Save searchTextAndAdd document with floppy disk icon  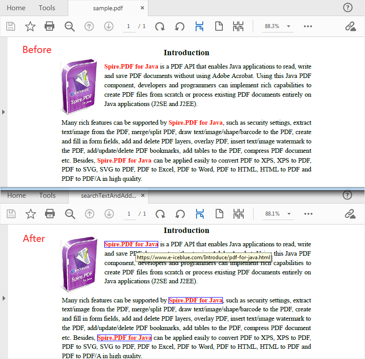(x=11, y=214)
